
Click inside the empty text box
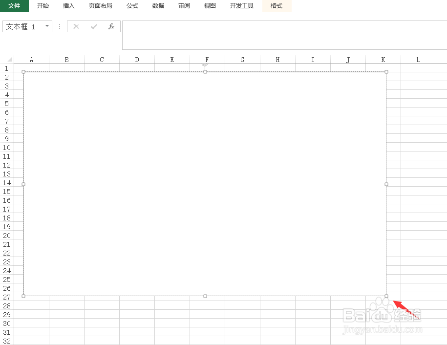(205, 184)
